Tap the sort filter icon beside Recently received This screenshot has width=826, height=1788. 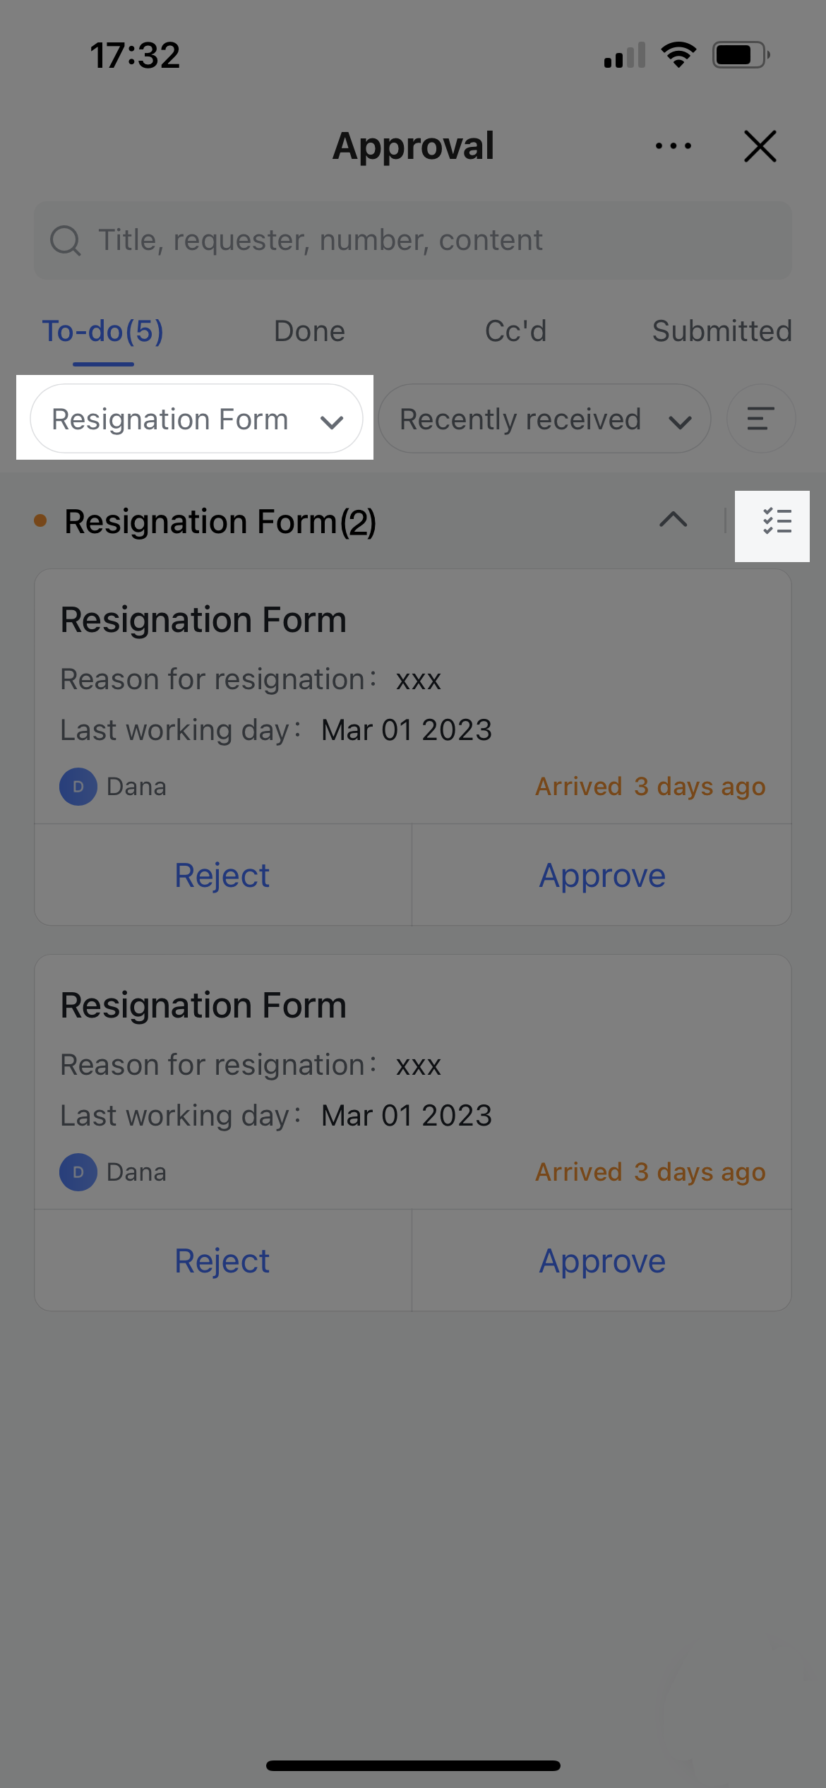[x=760, y=418]
